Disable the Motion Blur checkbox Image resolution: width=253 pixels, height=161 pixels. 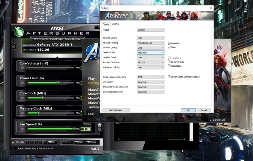[169, 43]
